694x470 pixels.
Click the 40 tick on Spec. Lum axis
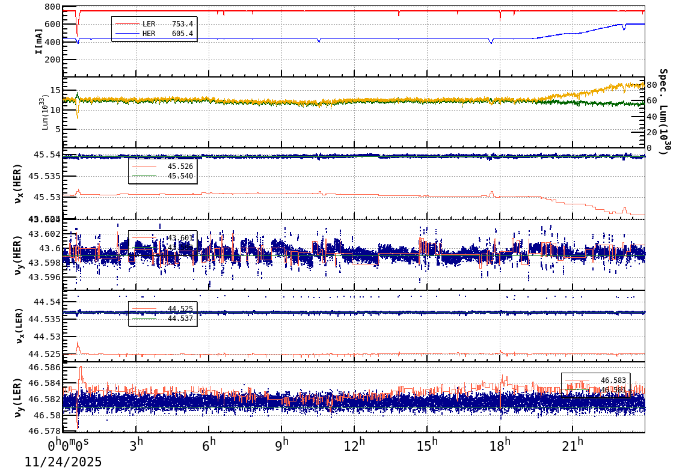[x=651, y=117]
